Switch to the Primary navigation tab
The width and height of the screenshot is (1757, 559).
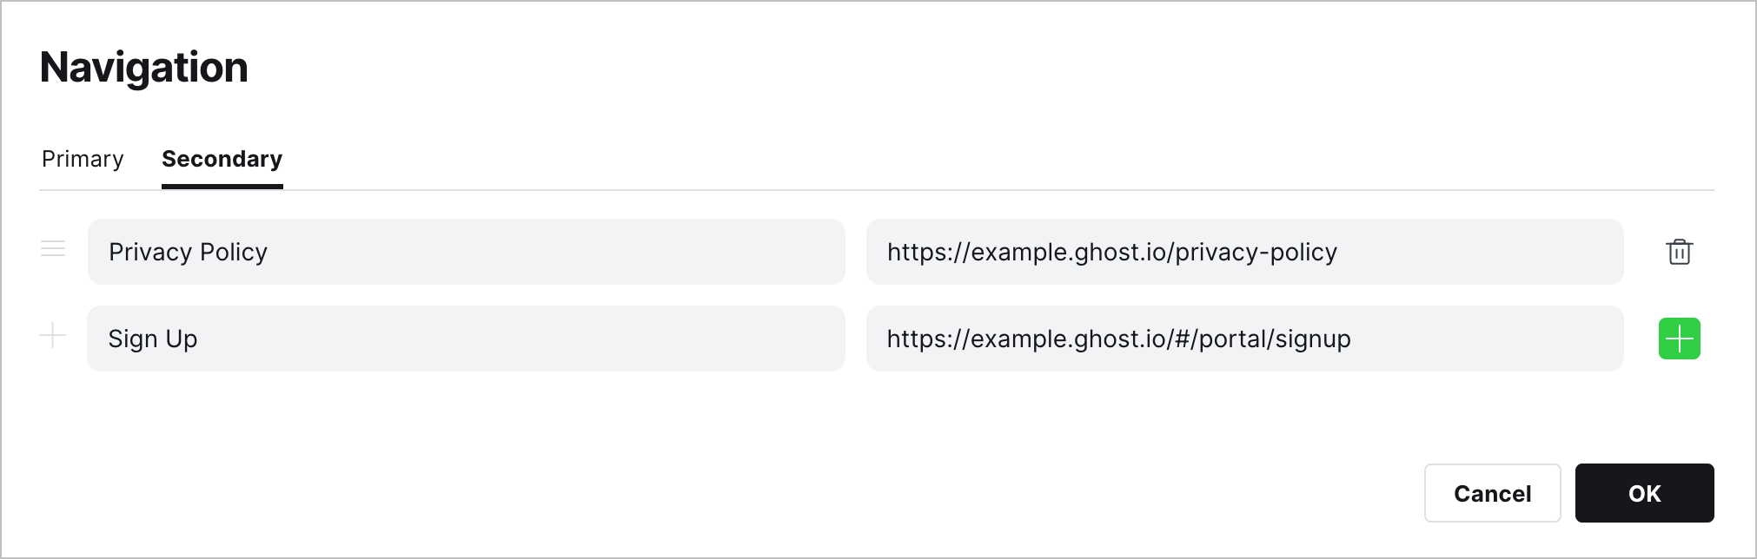coord(83,159)
